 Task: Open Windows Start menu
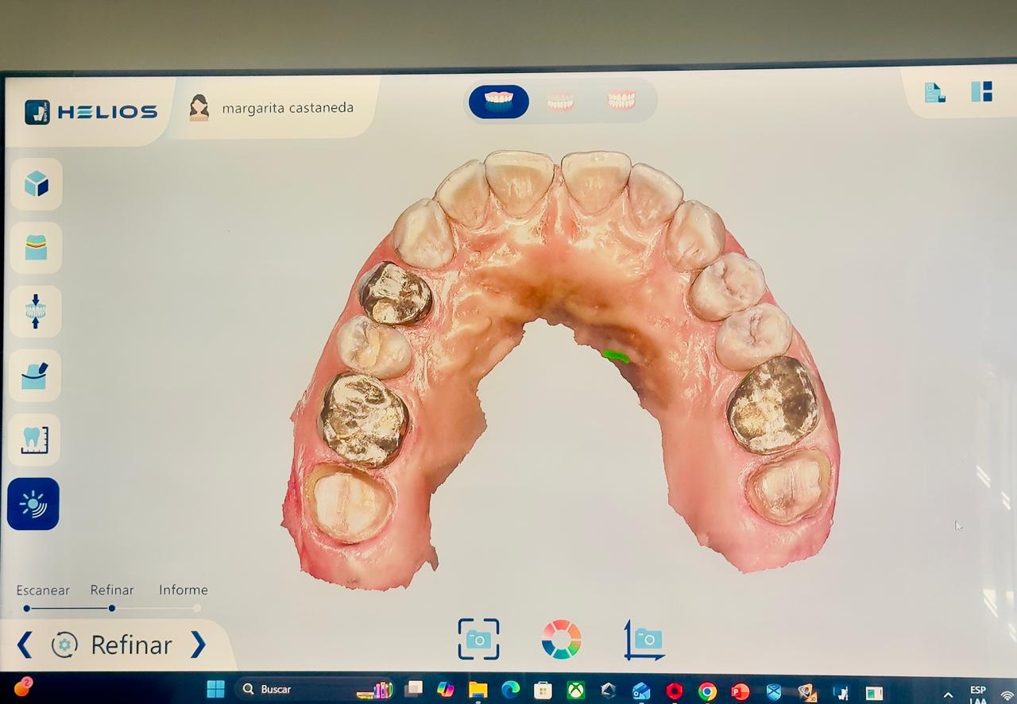tap(215, 690)
